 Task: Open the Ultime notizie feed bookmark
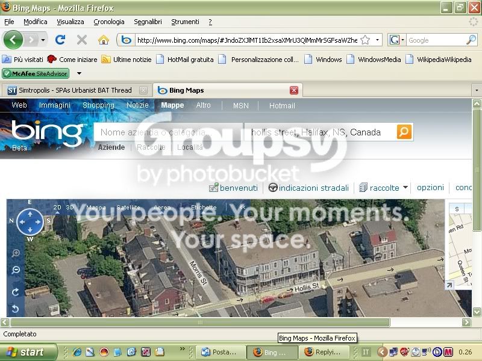[x=127, y=60]
